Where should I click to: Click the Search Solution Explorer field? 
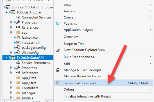point(28,1)
